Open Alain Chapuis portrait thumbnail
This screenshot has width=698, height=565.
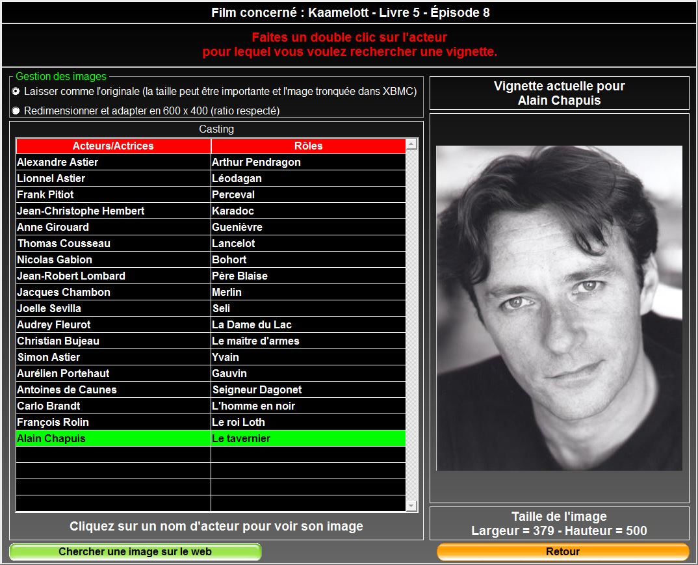(x=559, y=308)
